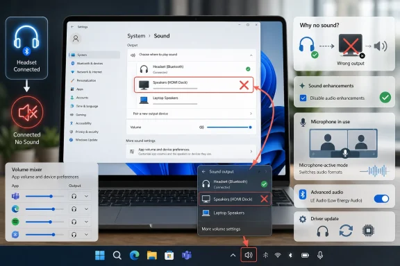Adjust Spotify volume slider in mixer
The width and height of the screenshot is (400, 266).
(44, 222)
